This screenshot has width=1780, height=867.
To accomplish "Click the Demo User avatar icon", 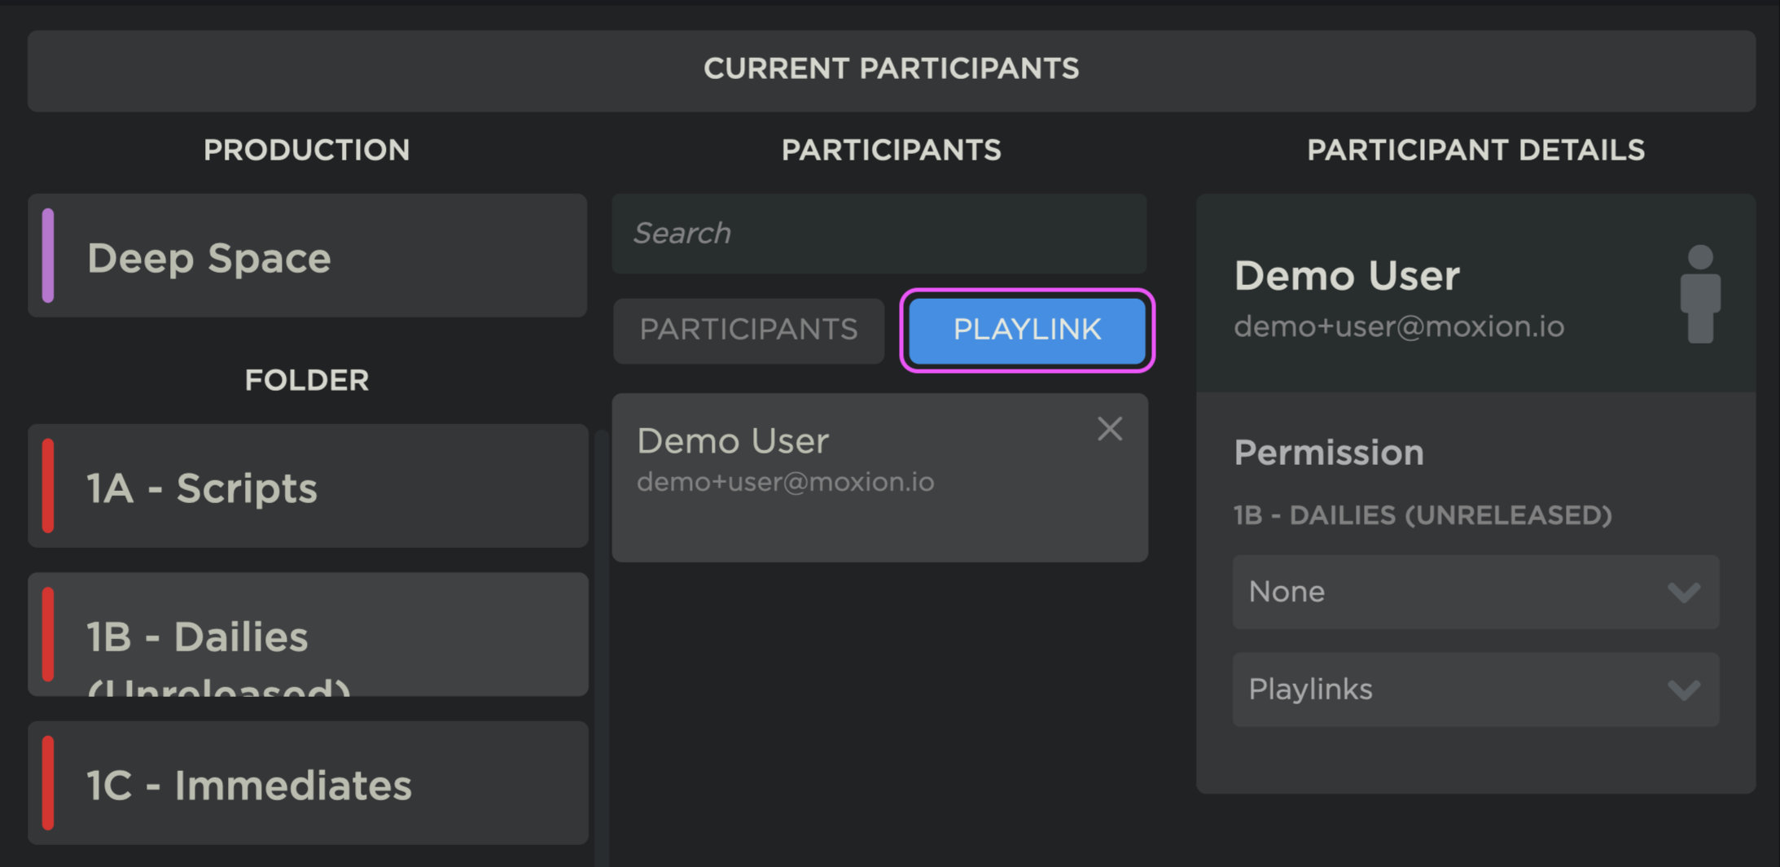I will (1700, 294).
